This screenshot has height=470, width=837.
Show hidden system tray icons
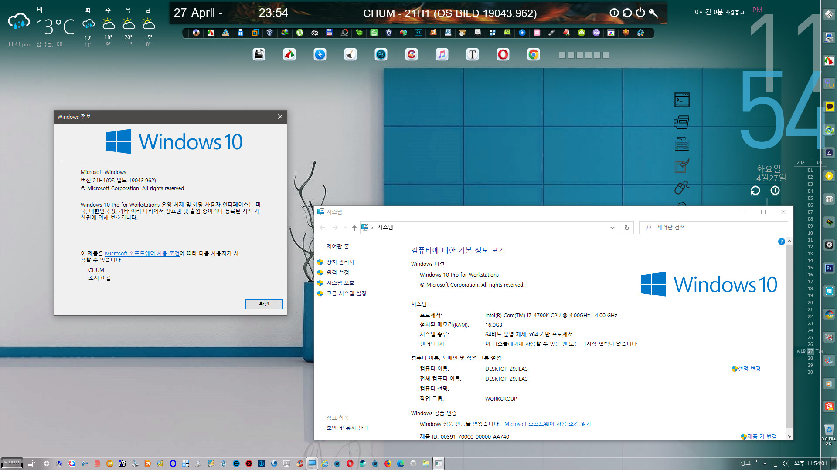pyautogui.click(x=765, y=463)
